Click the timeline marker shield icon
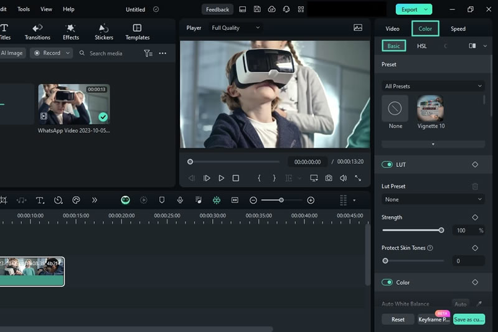Image resolution: width=498 pixels, height=332 pixels. coord(162,200)
